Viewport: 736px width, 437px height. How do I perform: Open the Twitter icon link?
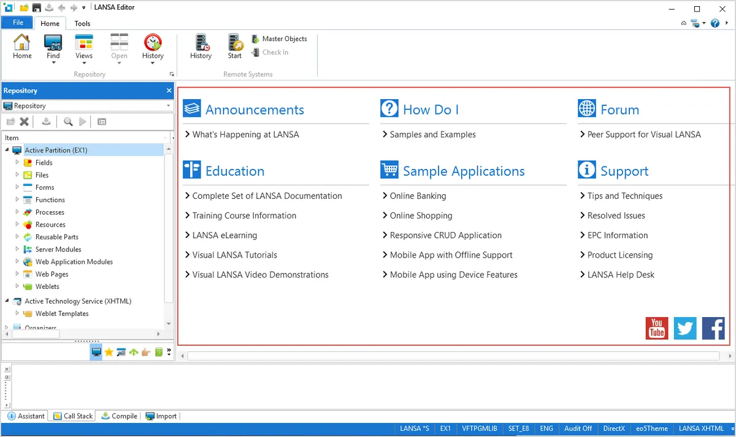click(685, 329)
